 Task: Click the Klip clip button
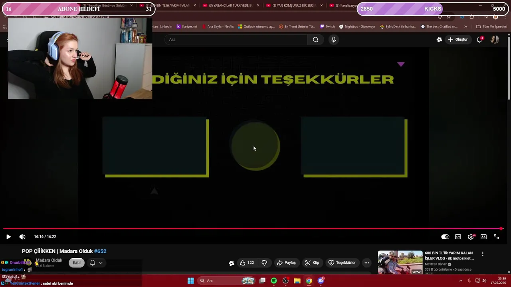click(312, 263)
